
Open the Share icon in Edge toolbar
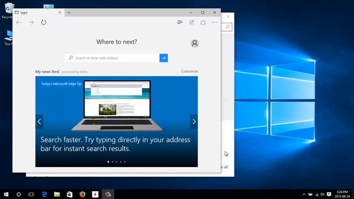(x=203, y=22)
